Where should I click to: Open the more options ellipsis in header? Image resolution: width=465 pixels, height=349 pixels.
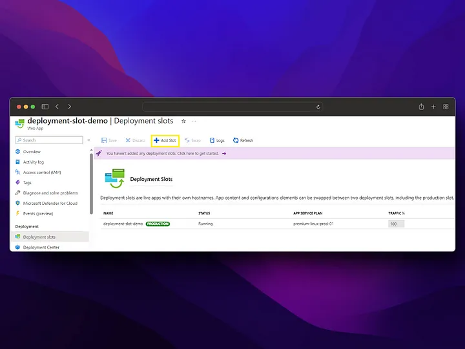click(x=194, y=121)
